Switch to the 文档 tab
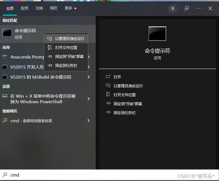The width and height of the screenshot is (219, 181). pyautogui.click(x=39, y=8)
